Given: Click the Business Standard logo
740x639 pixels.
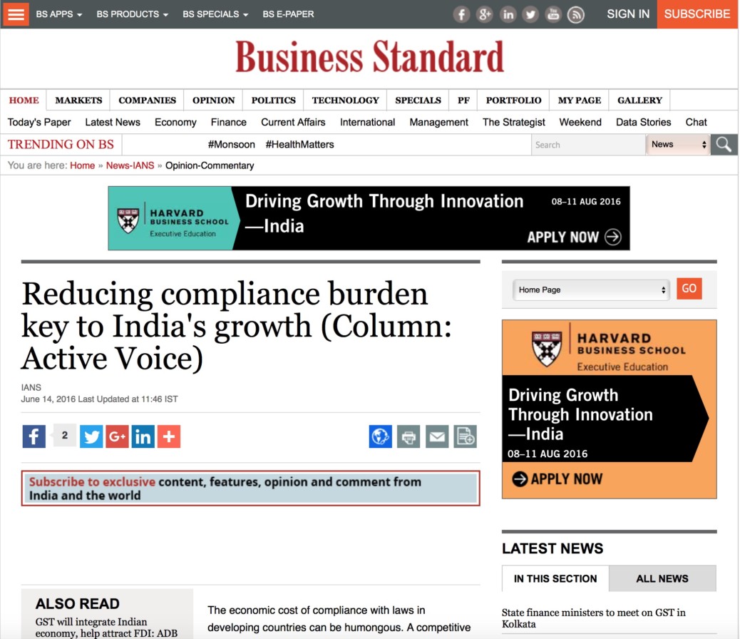Looking at the screenshot, I should click(369, 57).
